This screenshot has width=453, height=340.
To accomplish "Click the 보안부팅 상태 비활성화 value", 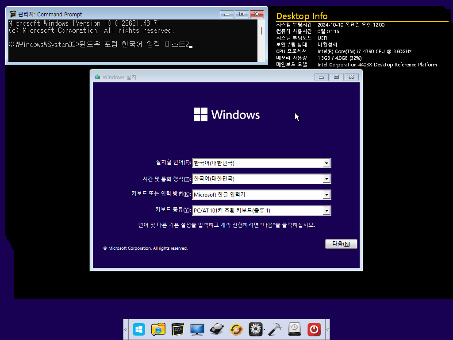I will coord(327,45).
